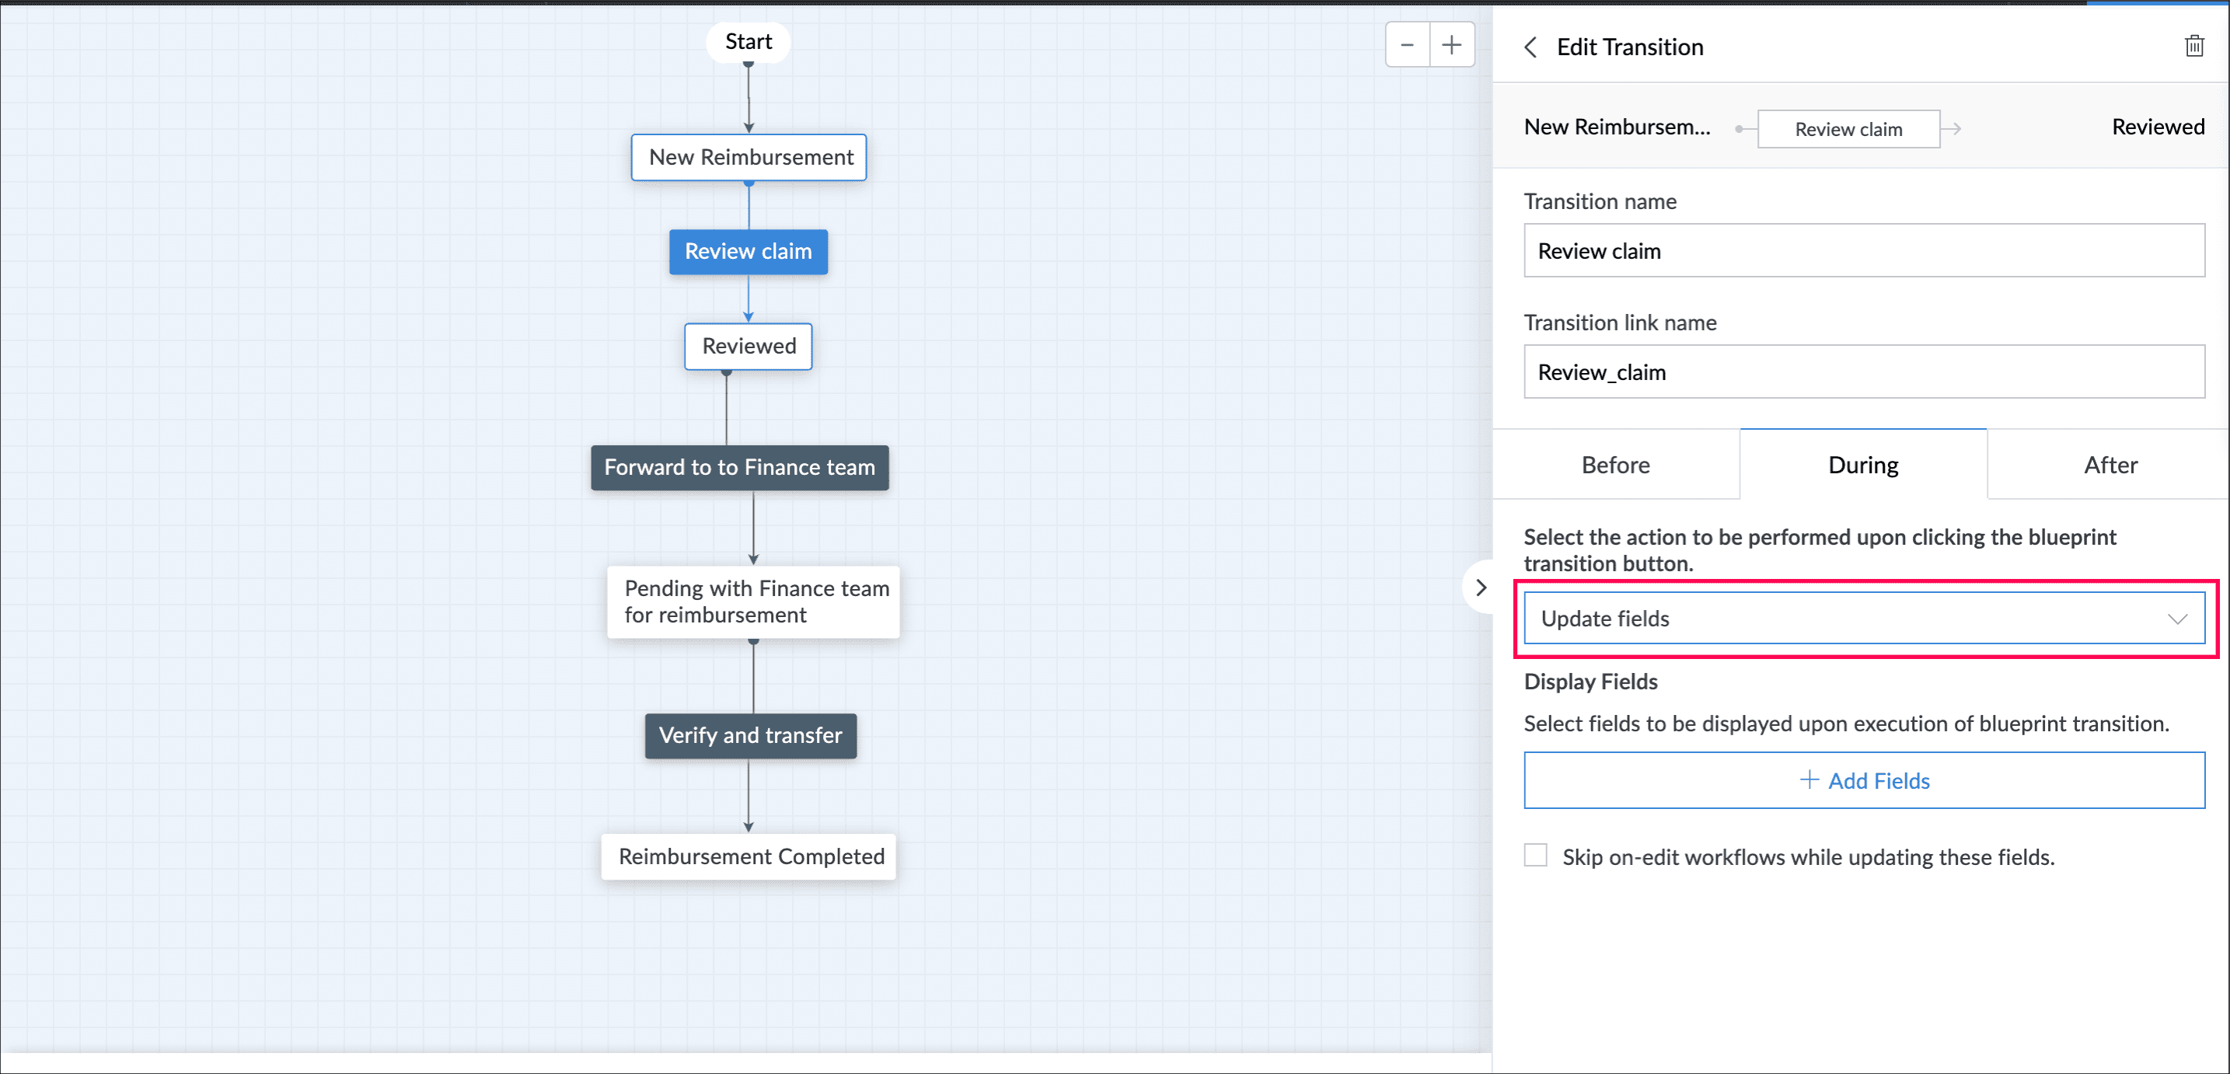Screen dimensions: 2230x1074
Task: Click the Reimbursement Completed stage node
Action: (x=750, y=856)
